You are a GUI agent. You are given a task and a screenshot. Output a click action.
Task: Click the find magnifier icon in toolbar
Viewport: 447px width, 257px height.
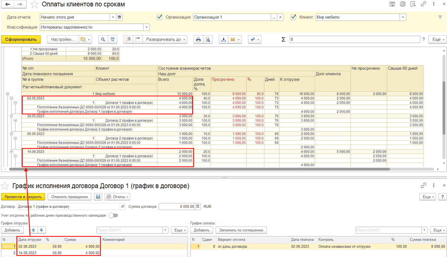[x=102, y=39]
